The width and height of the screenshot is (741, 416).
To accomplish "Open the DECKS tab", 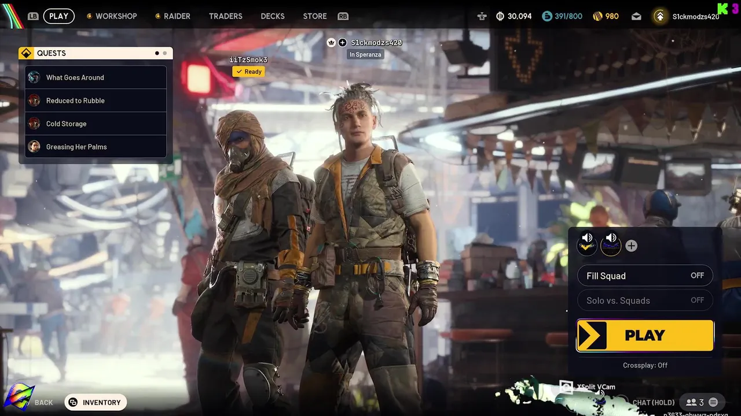I will coord(272,16).
